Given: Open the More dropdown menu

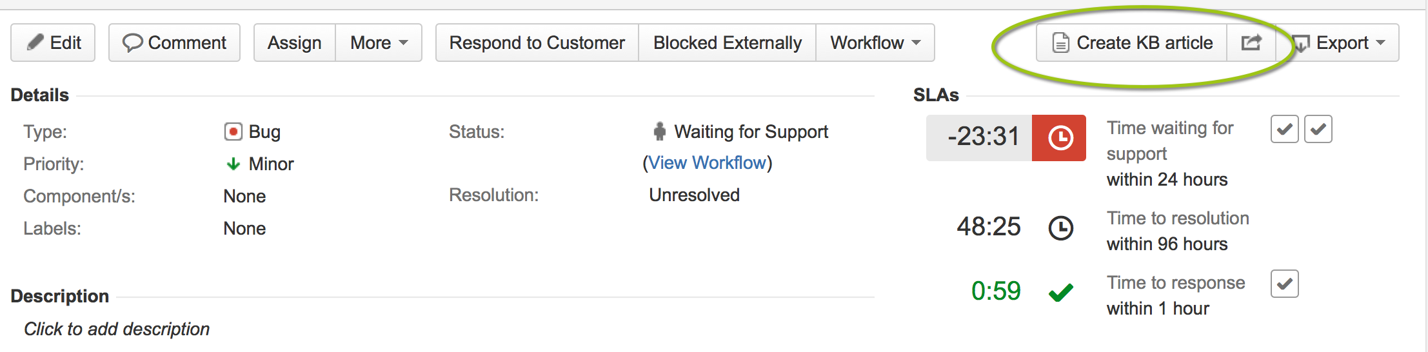Looking at the screenshot, I should pyautogui.click(x=379, y=43).
